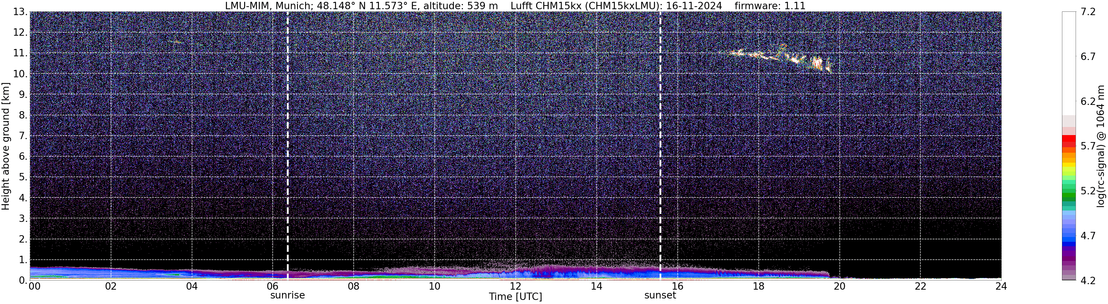
Task: Click the y-axis tick label '12.'
Action: (x=20, y=33)
